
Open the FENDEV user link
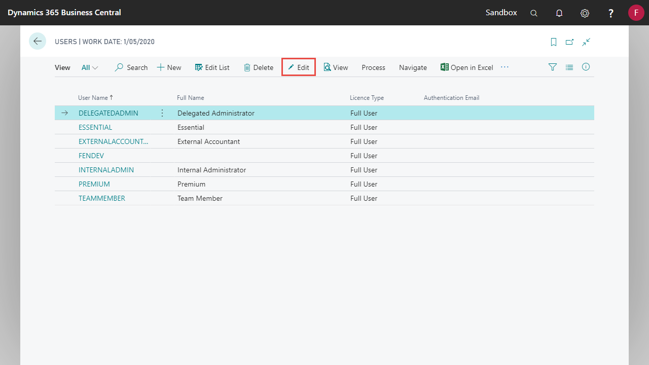click(x=91, y=156)
